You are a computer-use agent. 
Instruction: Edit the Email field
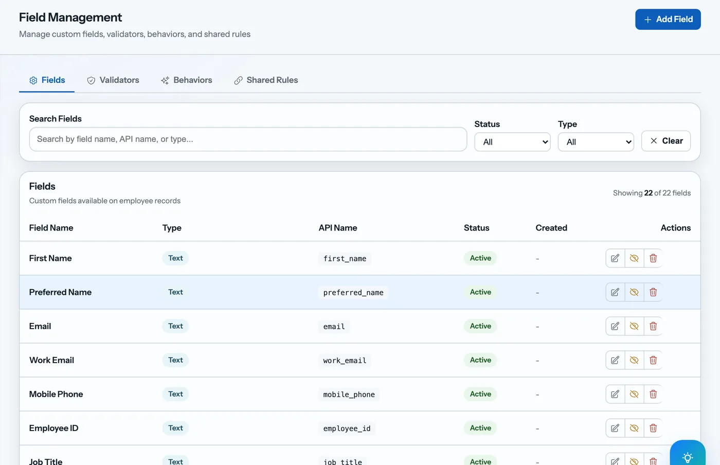click(615, 326)
